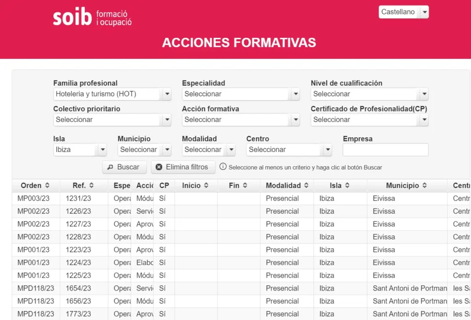471x320 pixels.
Task: Open the Castellano language dropdown
Action: point(424,12)
